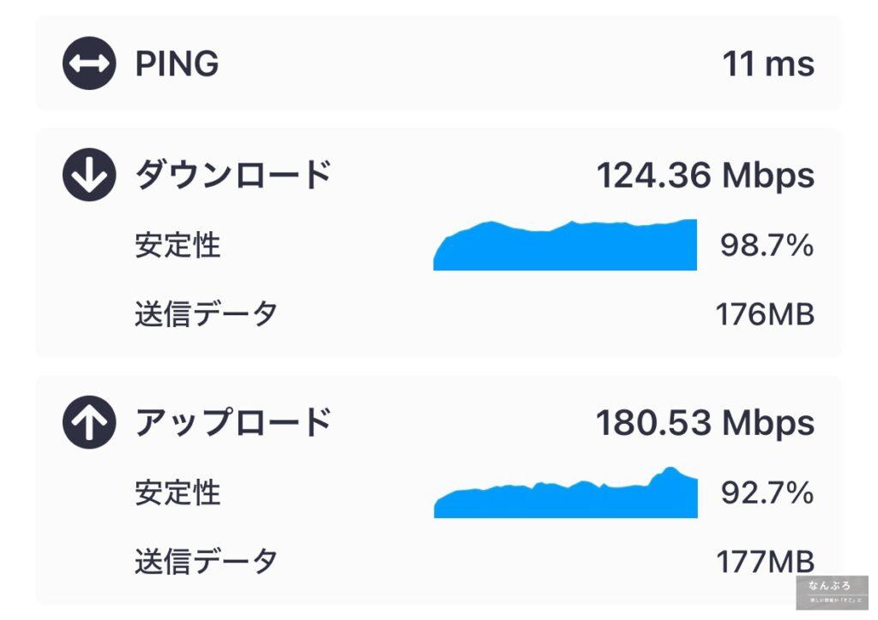Select upload 安定性 label
Screen dimensions: 878x620
177,493
